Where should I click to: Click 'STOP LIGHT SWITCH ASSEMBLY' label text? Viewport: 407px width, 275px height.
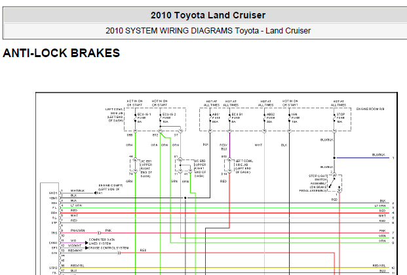(x=313, y=183)
